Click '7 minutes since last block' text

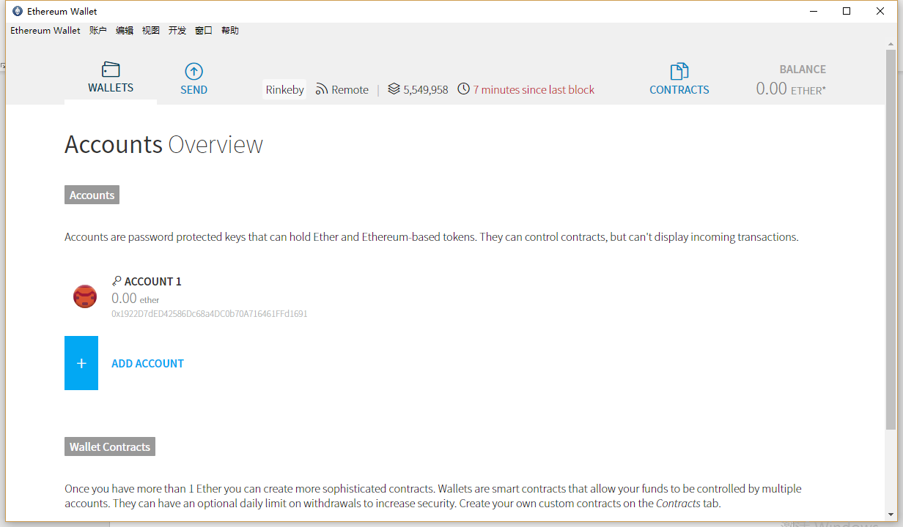tap(534, 90)
